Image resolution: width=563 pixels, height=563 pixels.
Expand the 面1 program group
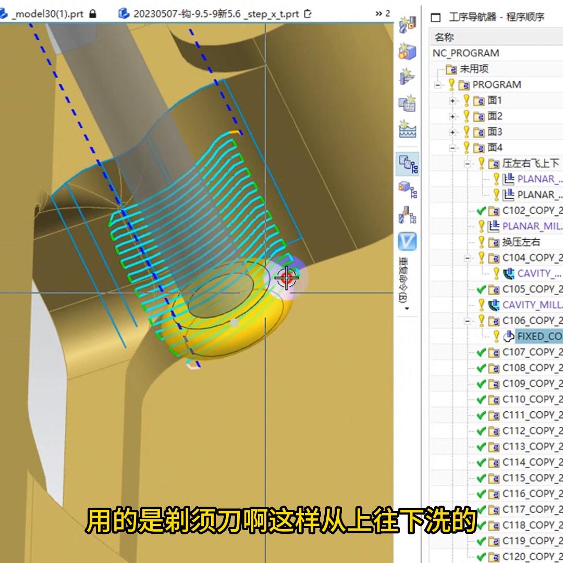(452, 101)
